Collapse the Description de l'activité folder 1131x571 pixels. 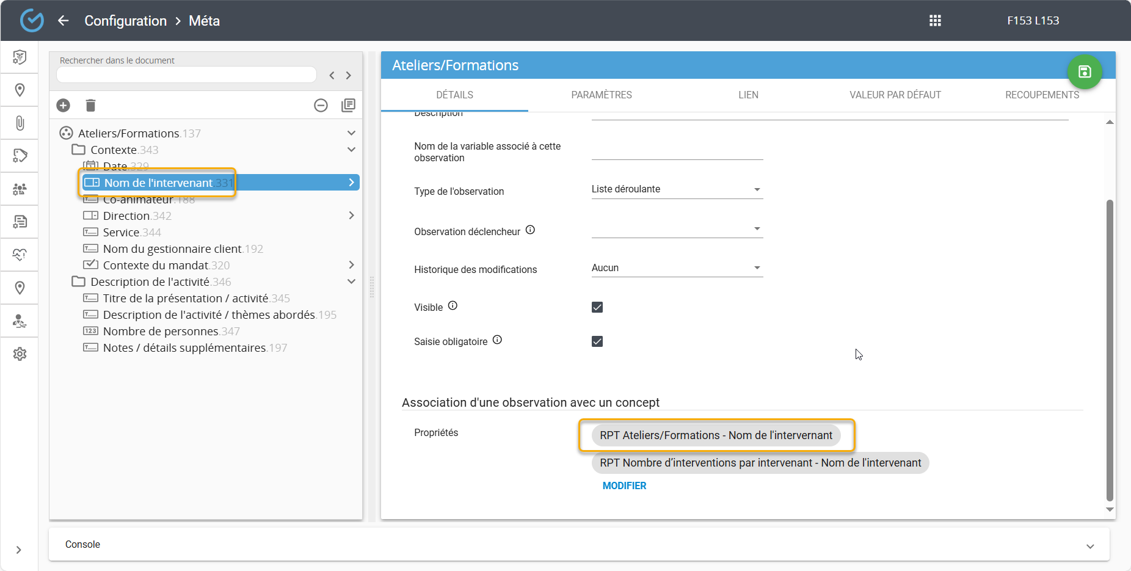click(x=351, y=282)
